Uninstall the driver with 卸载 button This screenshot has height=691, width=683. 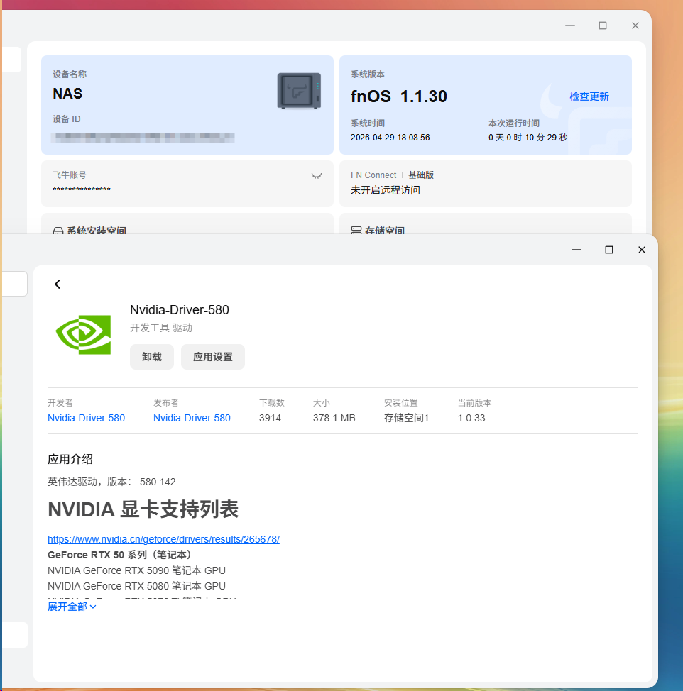tap(152, 357)
